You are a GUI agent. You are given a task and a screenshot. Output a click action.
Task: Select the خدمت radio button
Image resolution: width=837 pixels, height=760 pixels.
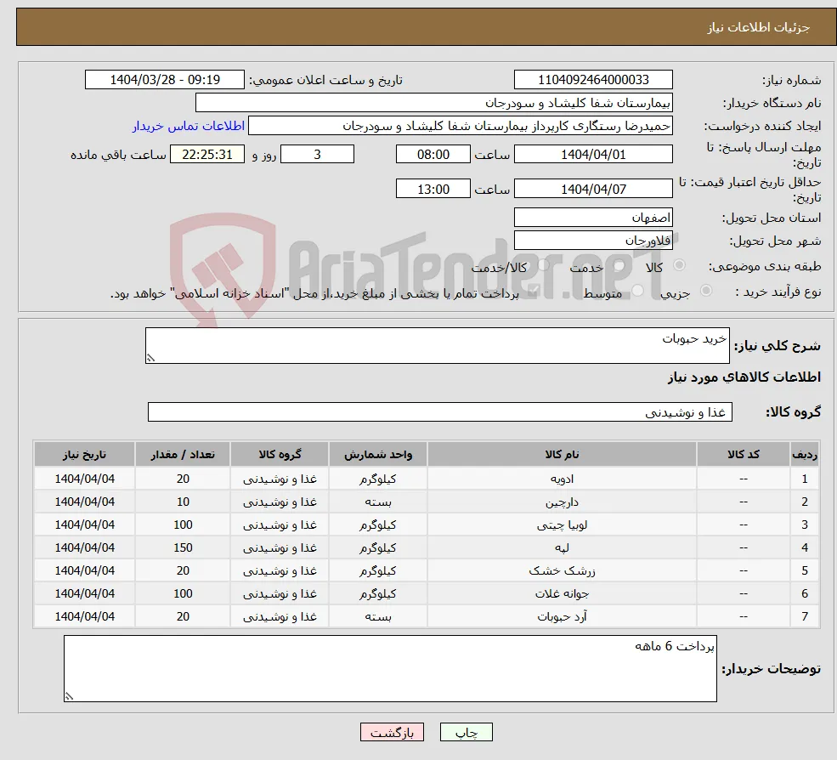(619, 265)
